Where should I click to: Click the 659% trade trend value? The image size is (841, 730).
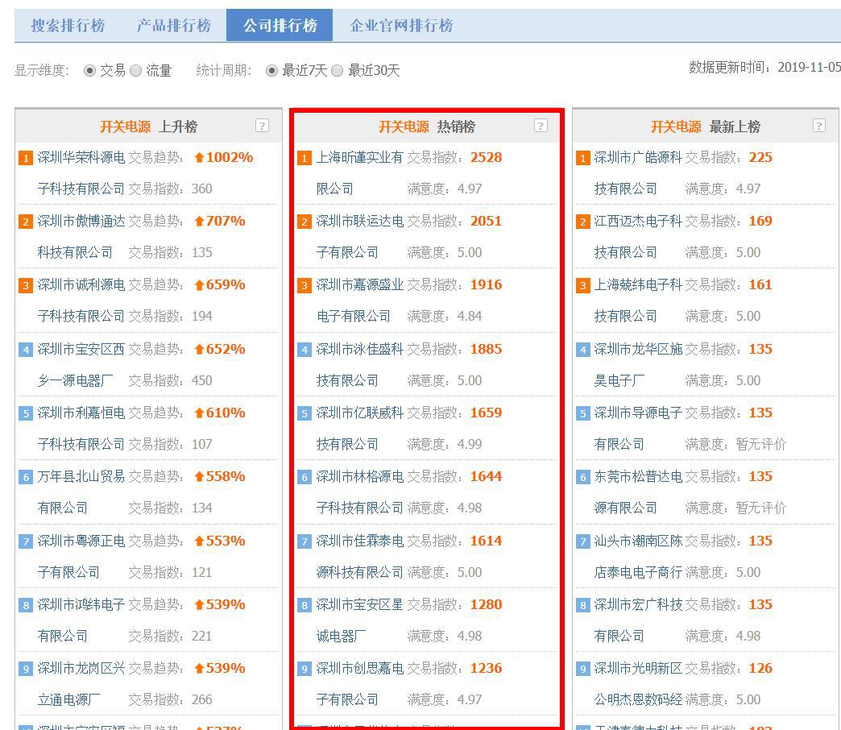[226, 284]
